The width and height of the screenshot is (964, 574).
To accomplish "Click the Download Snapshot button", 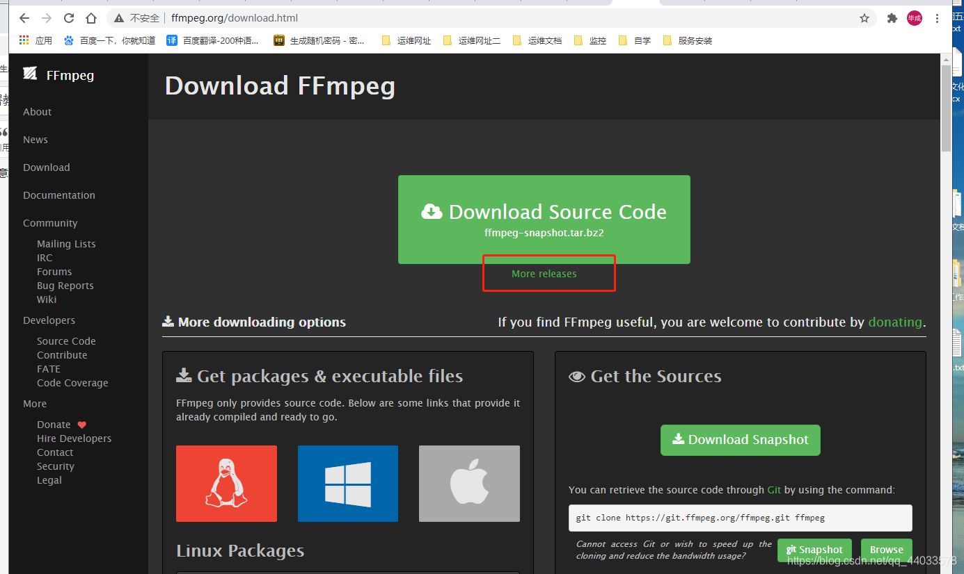I will pyautogui.click(x=741, y=440).
